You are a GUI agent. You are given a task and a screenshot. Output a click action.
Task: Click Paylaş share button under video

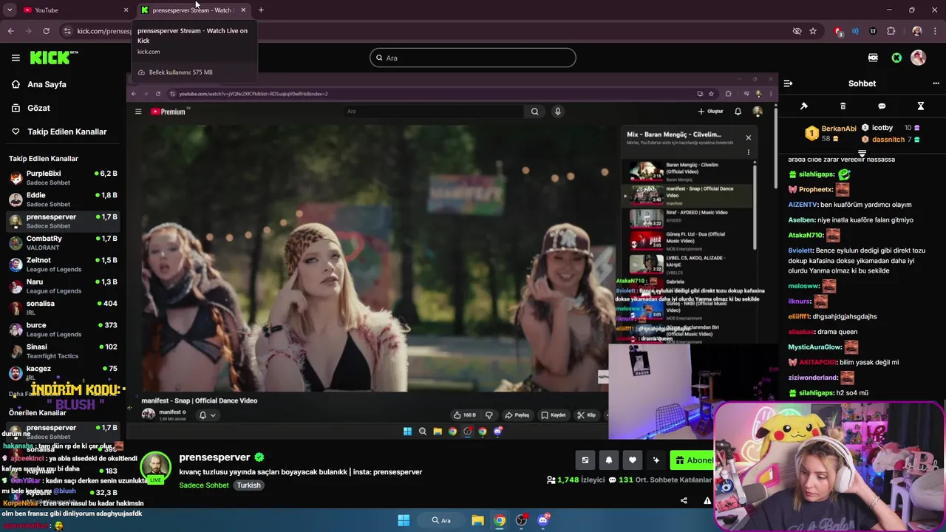tap(517, 415)
